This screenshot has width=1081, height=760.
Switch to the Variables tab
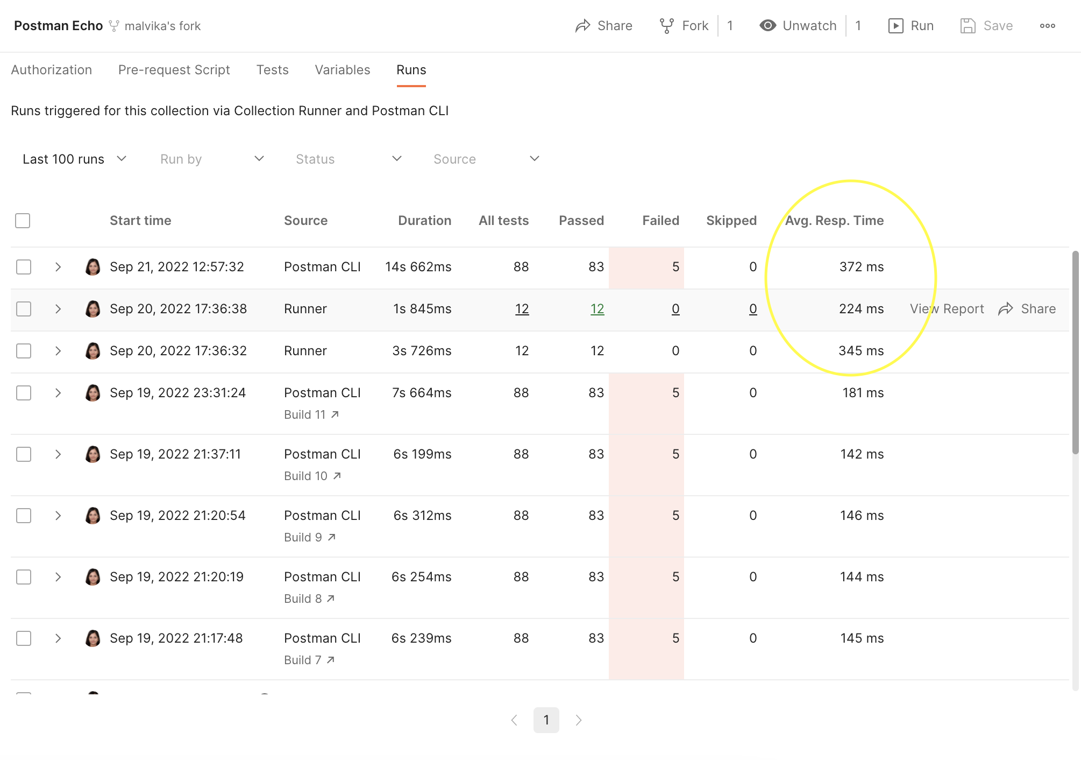pos(342,70)
